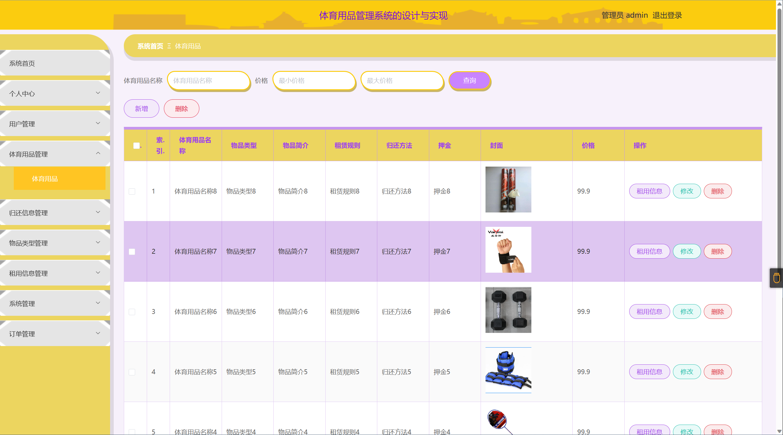Check the checkbox for 体育用品名称6 row
The width and height of the screenshot is (783, 435).
coord(132,312)
